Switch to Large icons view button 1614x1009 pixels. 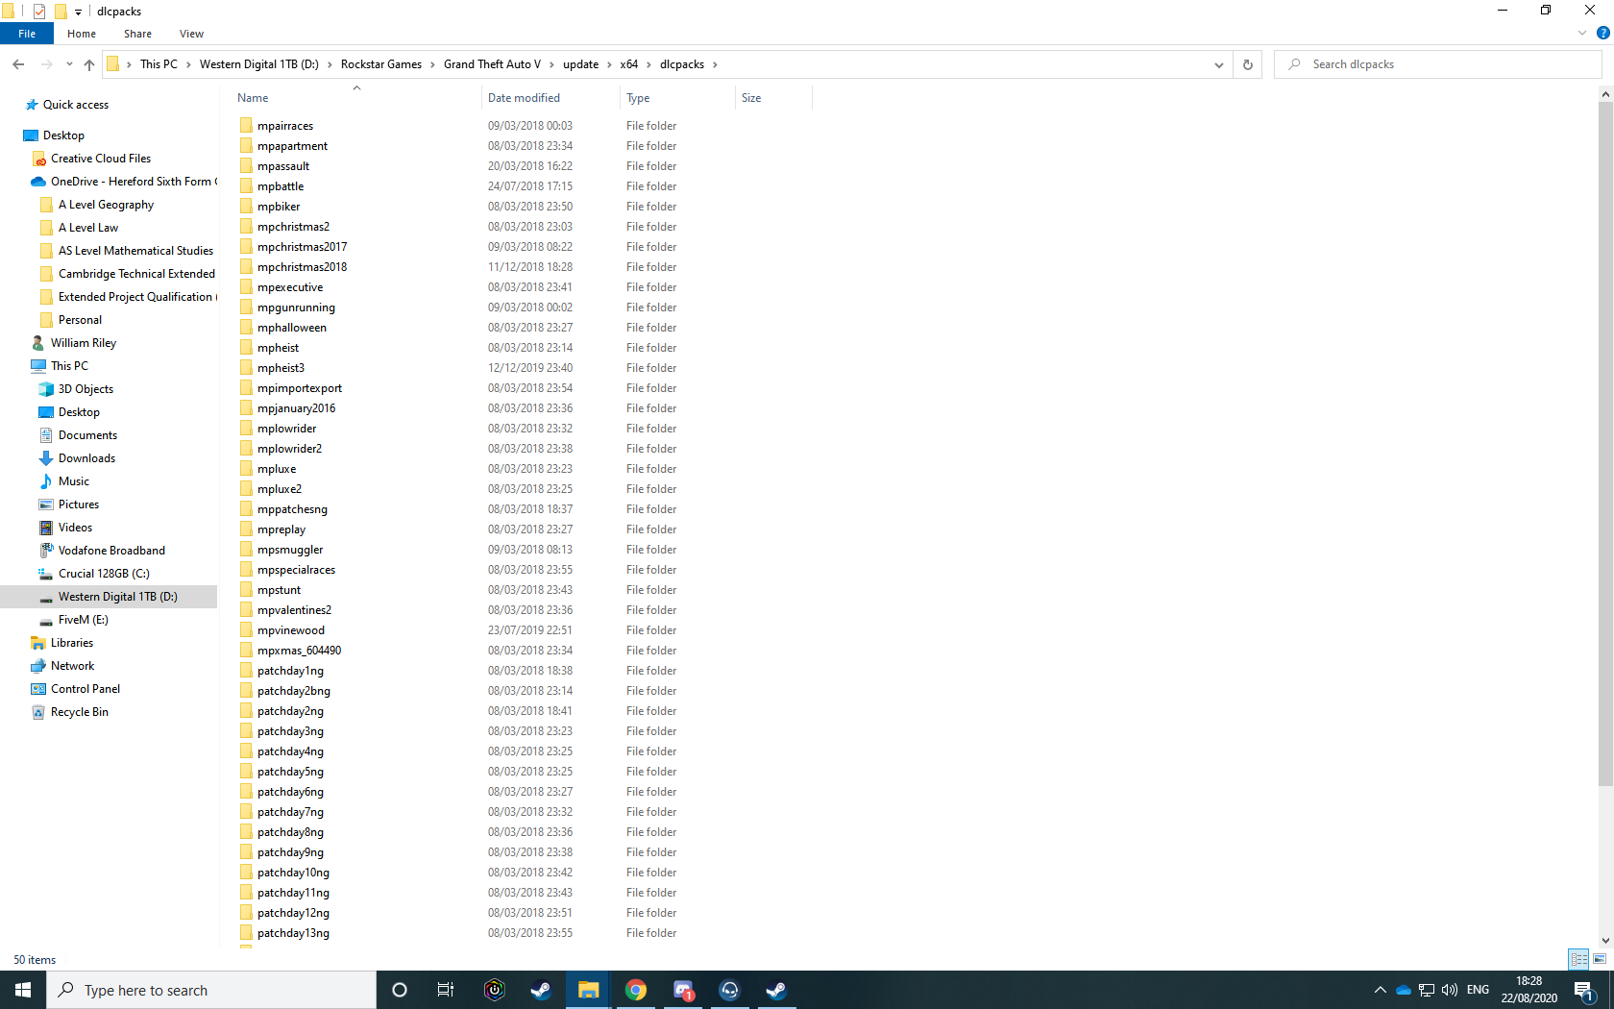pyautogui.click(x=1600, y=959)
